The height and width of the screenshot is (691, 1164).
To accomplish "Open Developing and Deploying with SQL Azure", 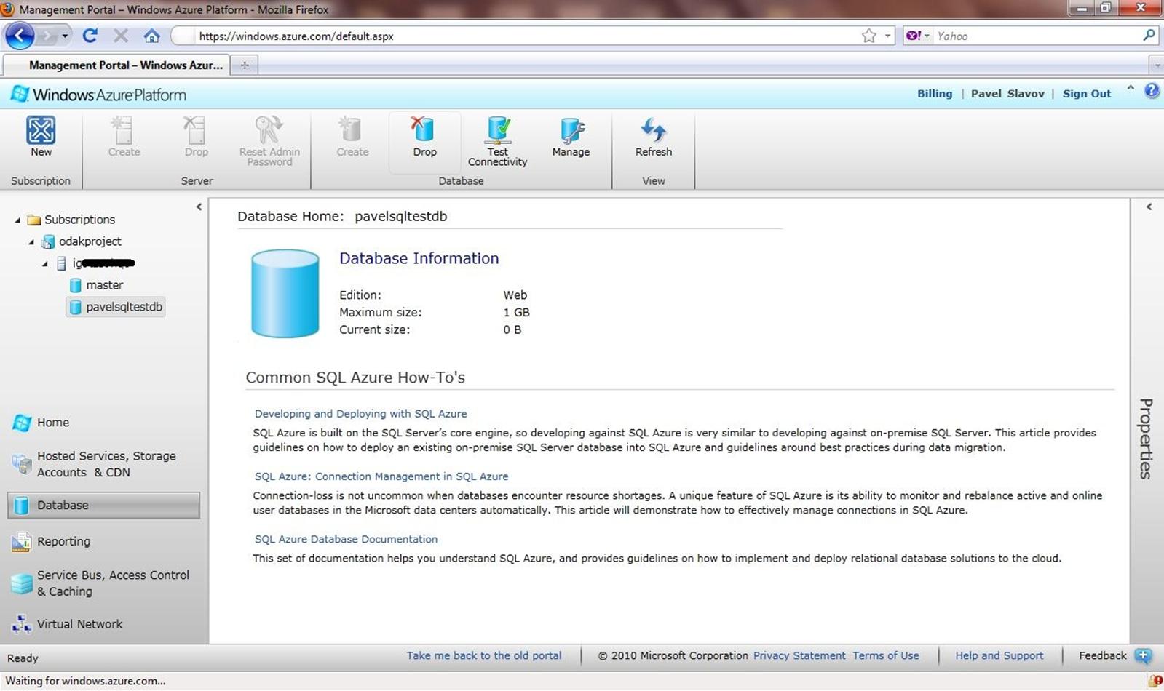I will (x=361, y=414).
